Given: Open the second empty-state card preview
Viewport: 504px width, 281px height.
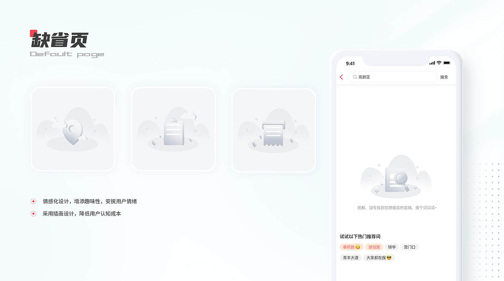Looking at the screenshot, I should 173,129.
